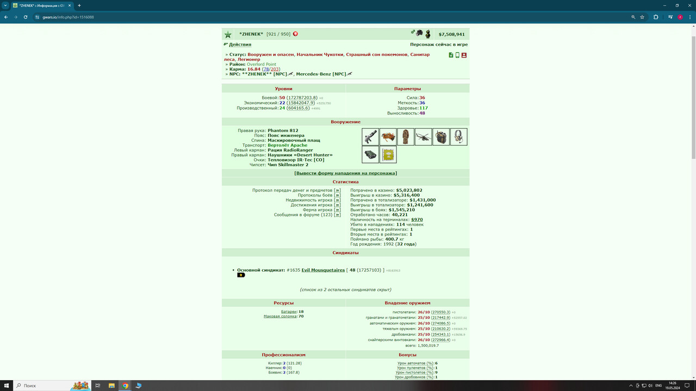Open the tab search chevron dropdown
Image resolution: width=696 pixels, height=391 pixels.
(5, 5)
